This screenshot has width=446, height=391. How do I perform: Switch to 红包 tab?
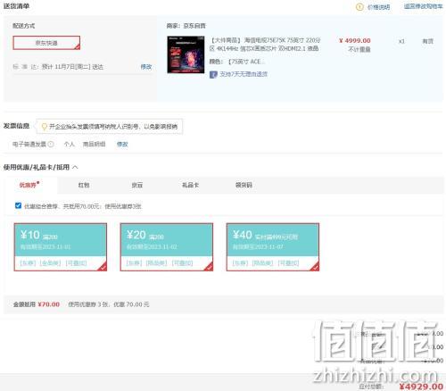point(84,185)
